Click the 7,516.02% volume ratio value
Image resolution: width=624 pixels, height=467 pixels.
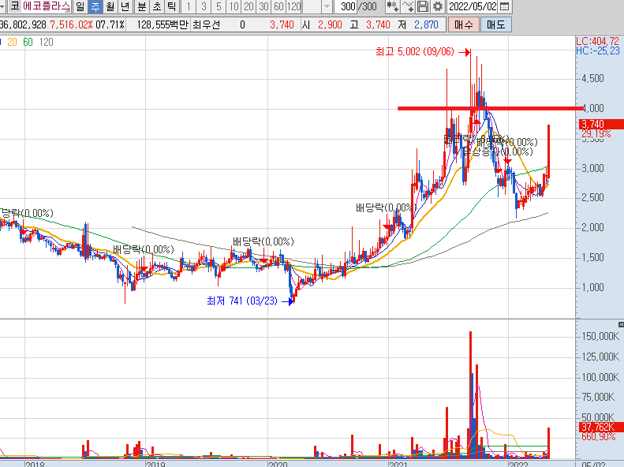point(71,24)
